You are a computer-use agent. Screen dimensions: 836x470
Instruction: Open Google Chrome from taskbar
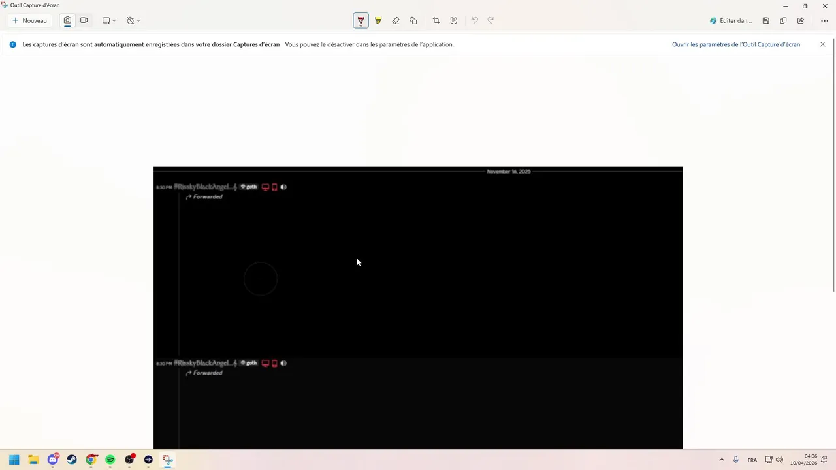click(91, 460)
